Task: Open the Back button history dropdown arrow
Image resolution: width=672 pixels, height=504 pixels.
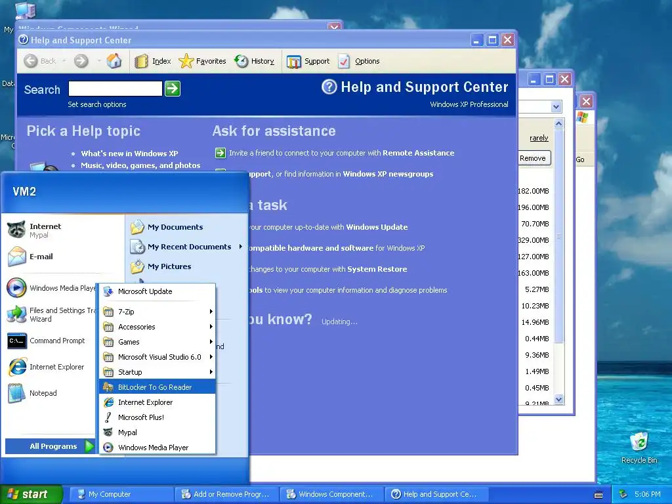Action: coord(64,61)
